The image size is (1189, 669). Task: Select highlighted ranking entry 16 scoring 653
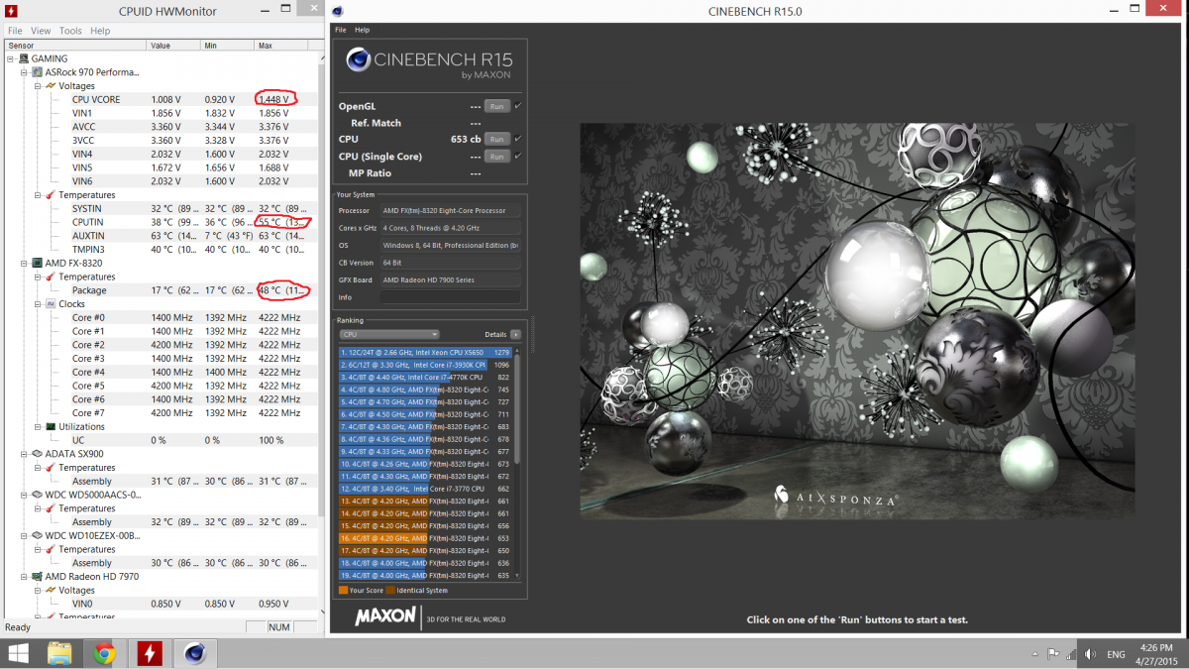425,538
